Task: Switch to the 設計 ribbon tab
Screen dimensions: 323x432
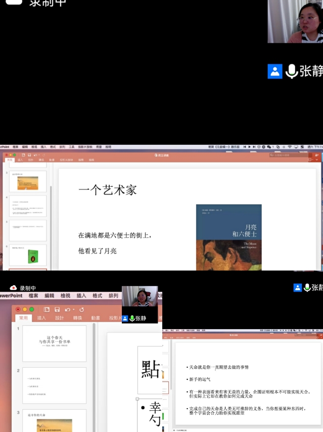Action: tap(59, 318)
